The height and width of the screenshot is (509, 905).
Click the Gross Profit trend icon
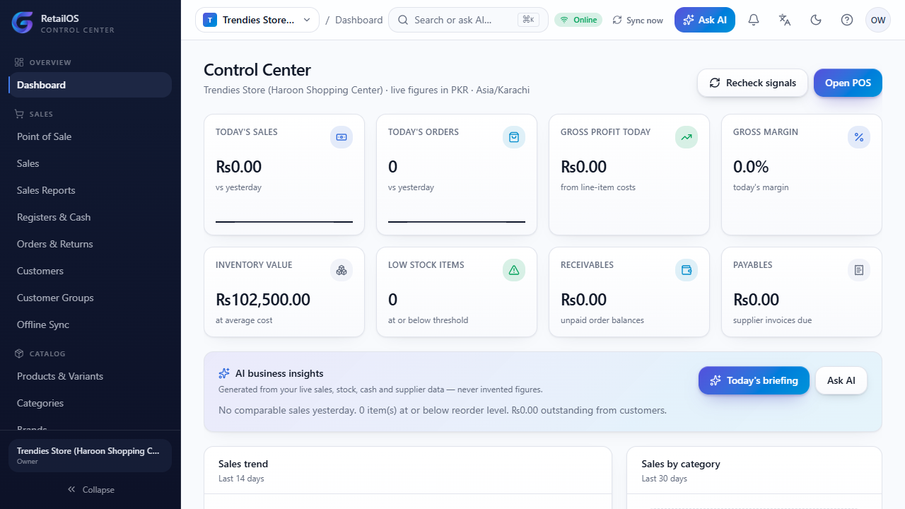687,137
